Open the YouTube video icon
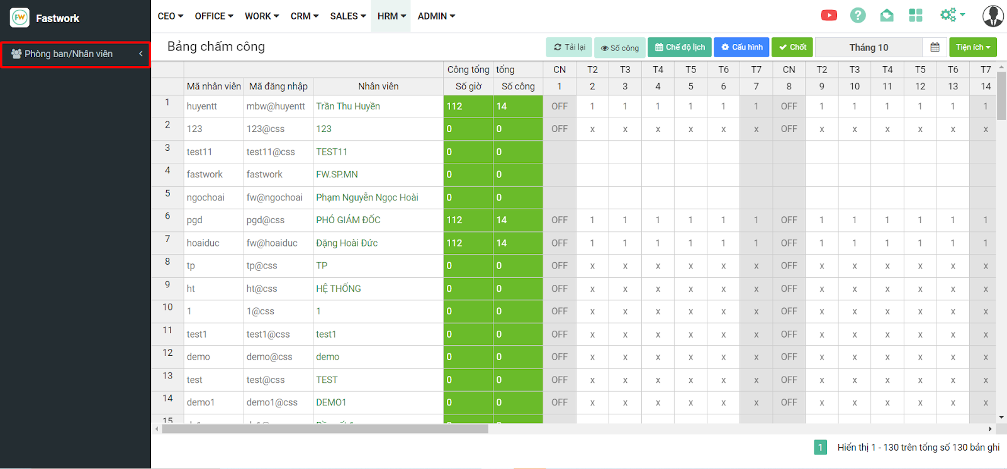This screenshot has width=1007, height=469. pos(829,16)
